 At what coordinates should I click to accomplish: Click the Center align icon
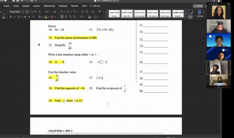[66, 17]
